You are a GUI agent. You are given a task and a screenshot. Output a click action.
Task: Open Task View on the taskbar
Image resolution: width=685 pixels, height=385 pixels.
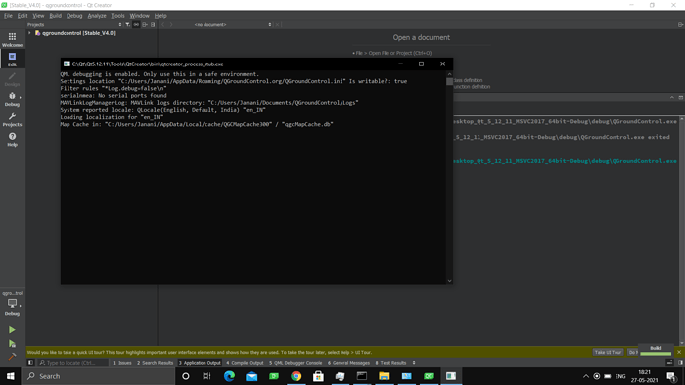tap(207, 376)
